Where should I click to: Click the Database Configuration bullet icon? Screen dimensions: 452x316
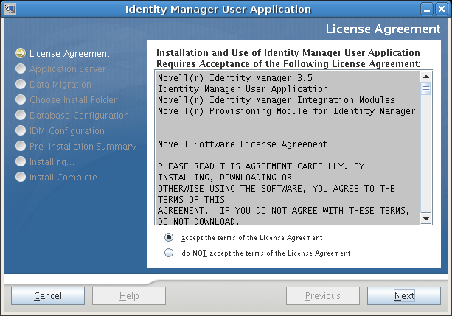tap(21, 116)
